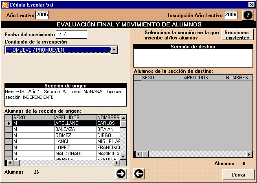Click destination grid scroll left arrow

tap(139, 154)
